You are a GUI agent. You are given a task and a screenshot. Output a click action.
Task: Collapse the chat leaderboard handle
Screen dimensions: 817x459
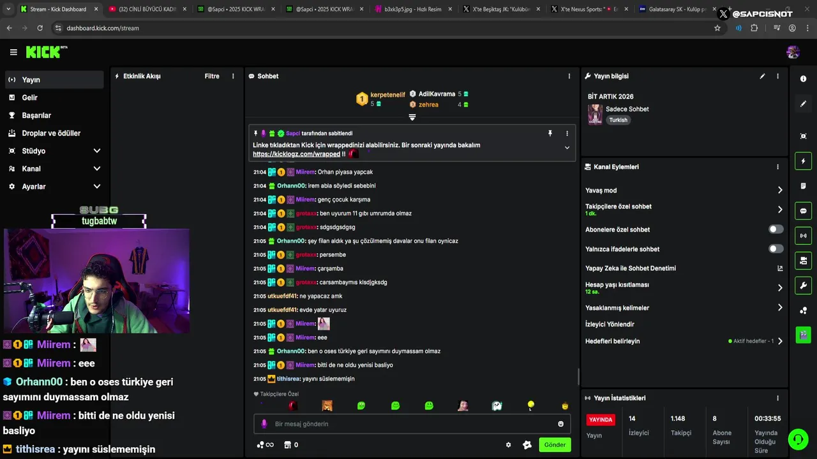[x=412, y=117]
